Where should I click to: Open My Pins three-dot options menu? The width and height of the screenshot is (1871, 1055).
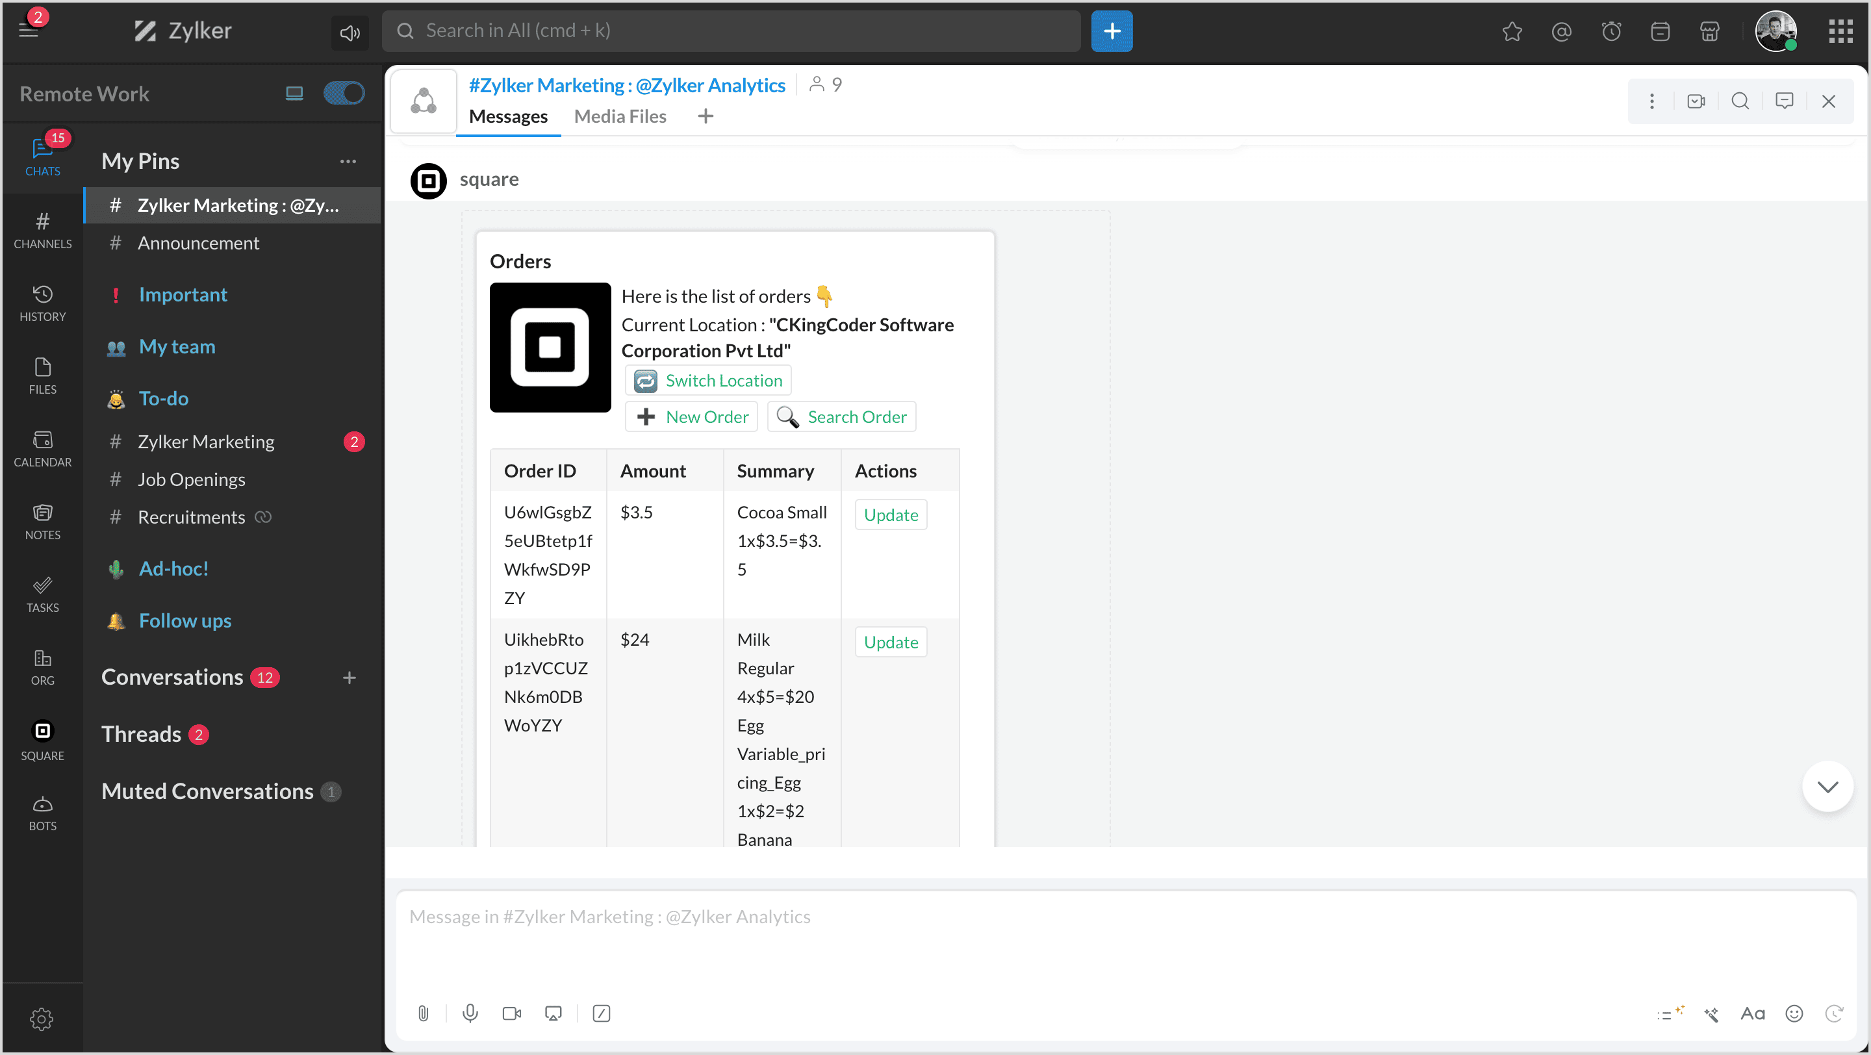[348, 161]
